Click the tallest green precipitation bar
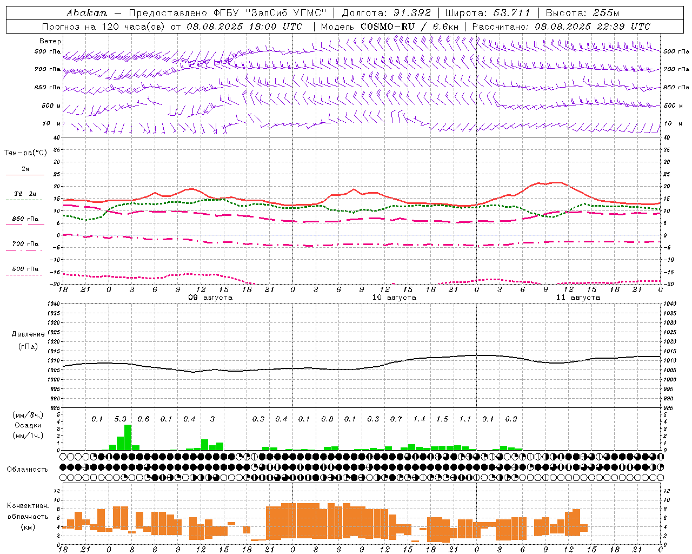This screenshot has width=692, height=554. (x=128, y=437)
